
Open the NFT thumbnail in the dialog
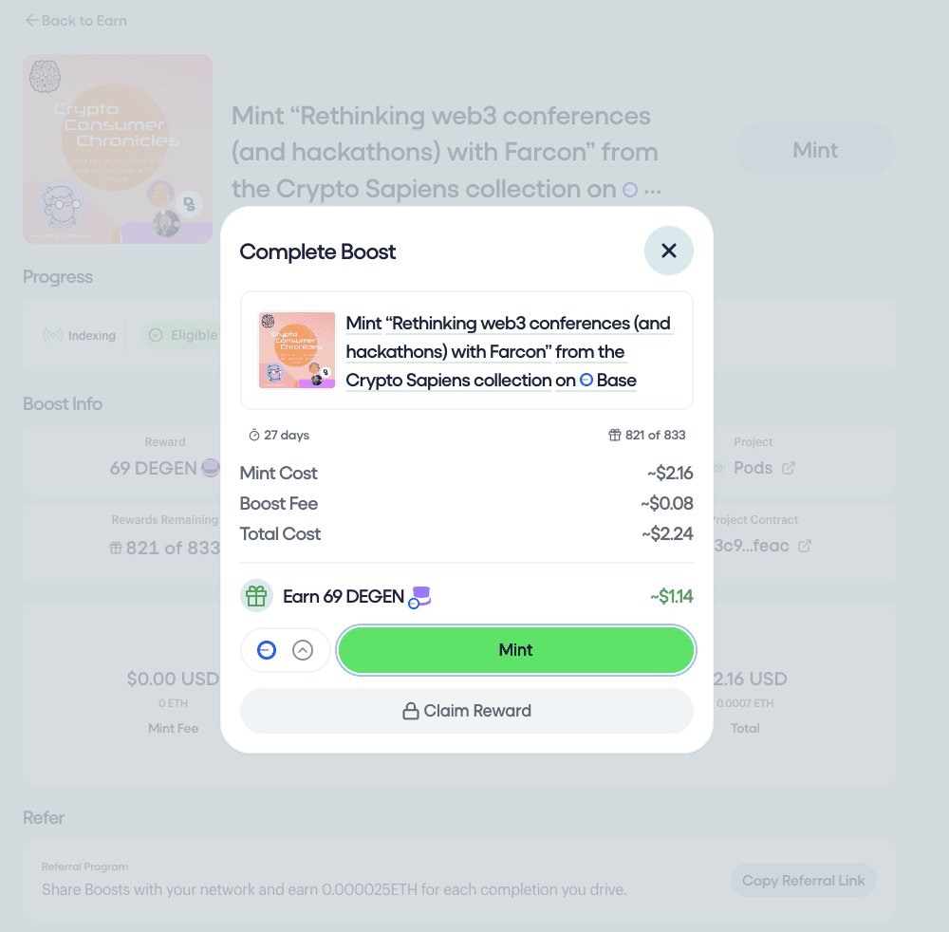[x=296, y=350]
